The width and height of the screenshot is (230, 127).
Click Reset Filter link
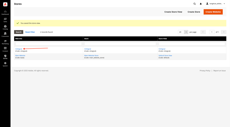[30, 32]
